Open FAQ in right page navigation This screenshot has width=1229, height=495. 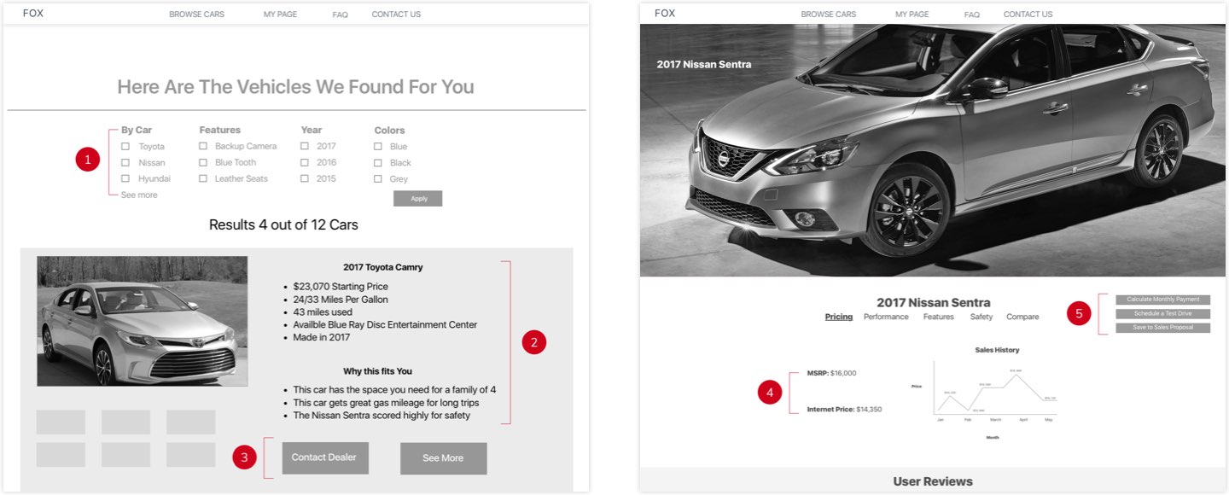[972, 15]
